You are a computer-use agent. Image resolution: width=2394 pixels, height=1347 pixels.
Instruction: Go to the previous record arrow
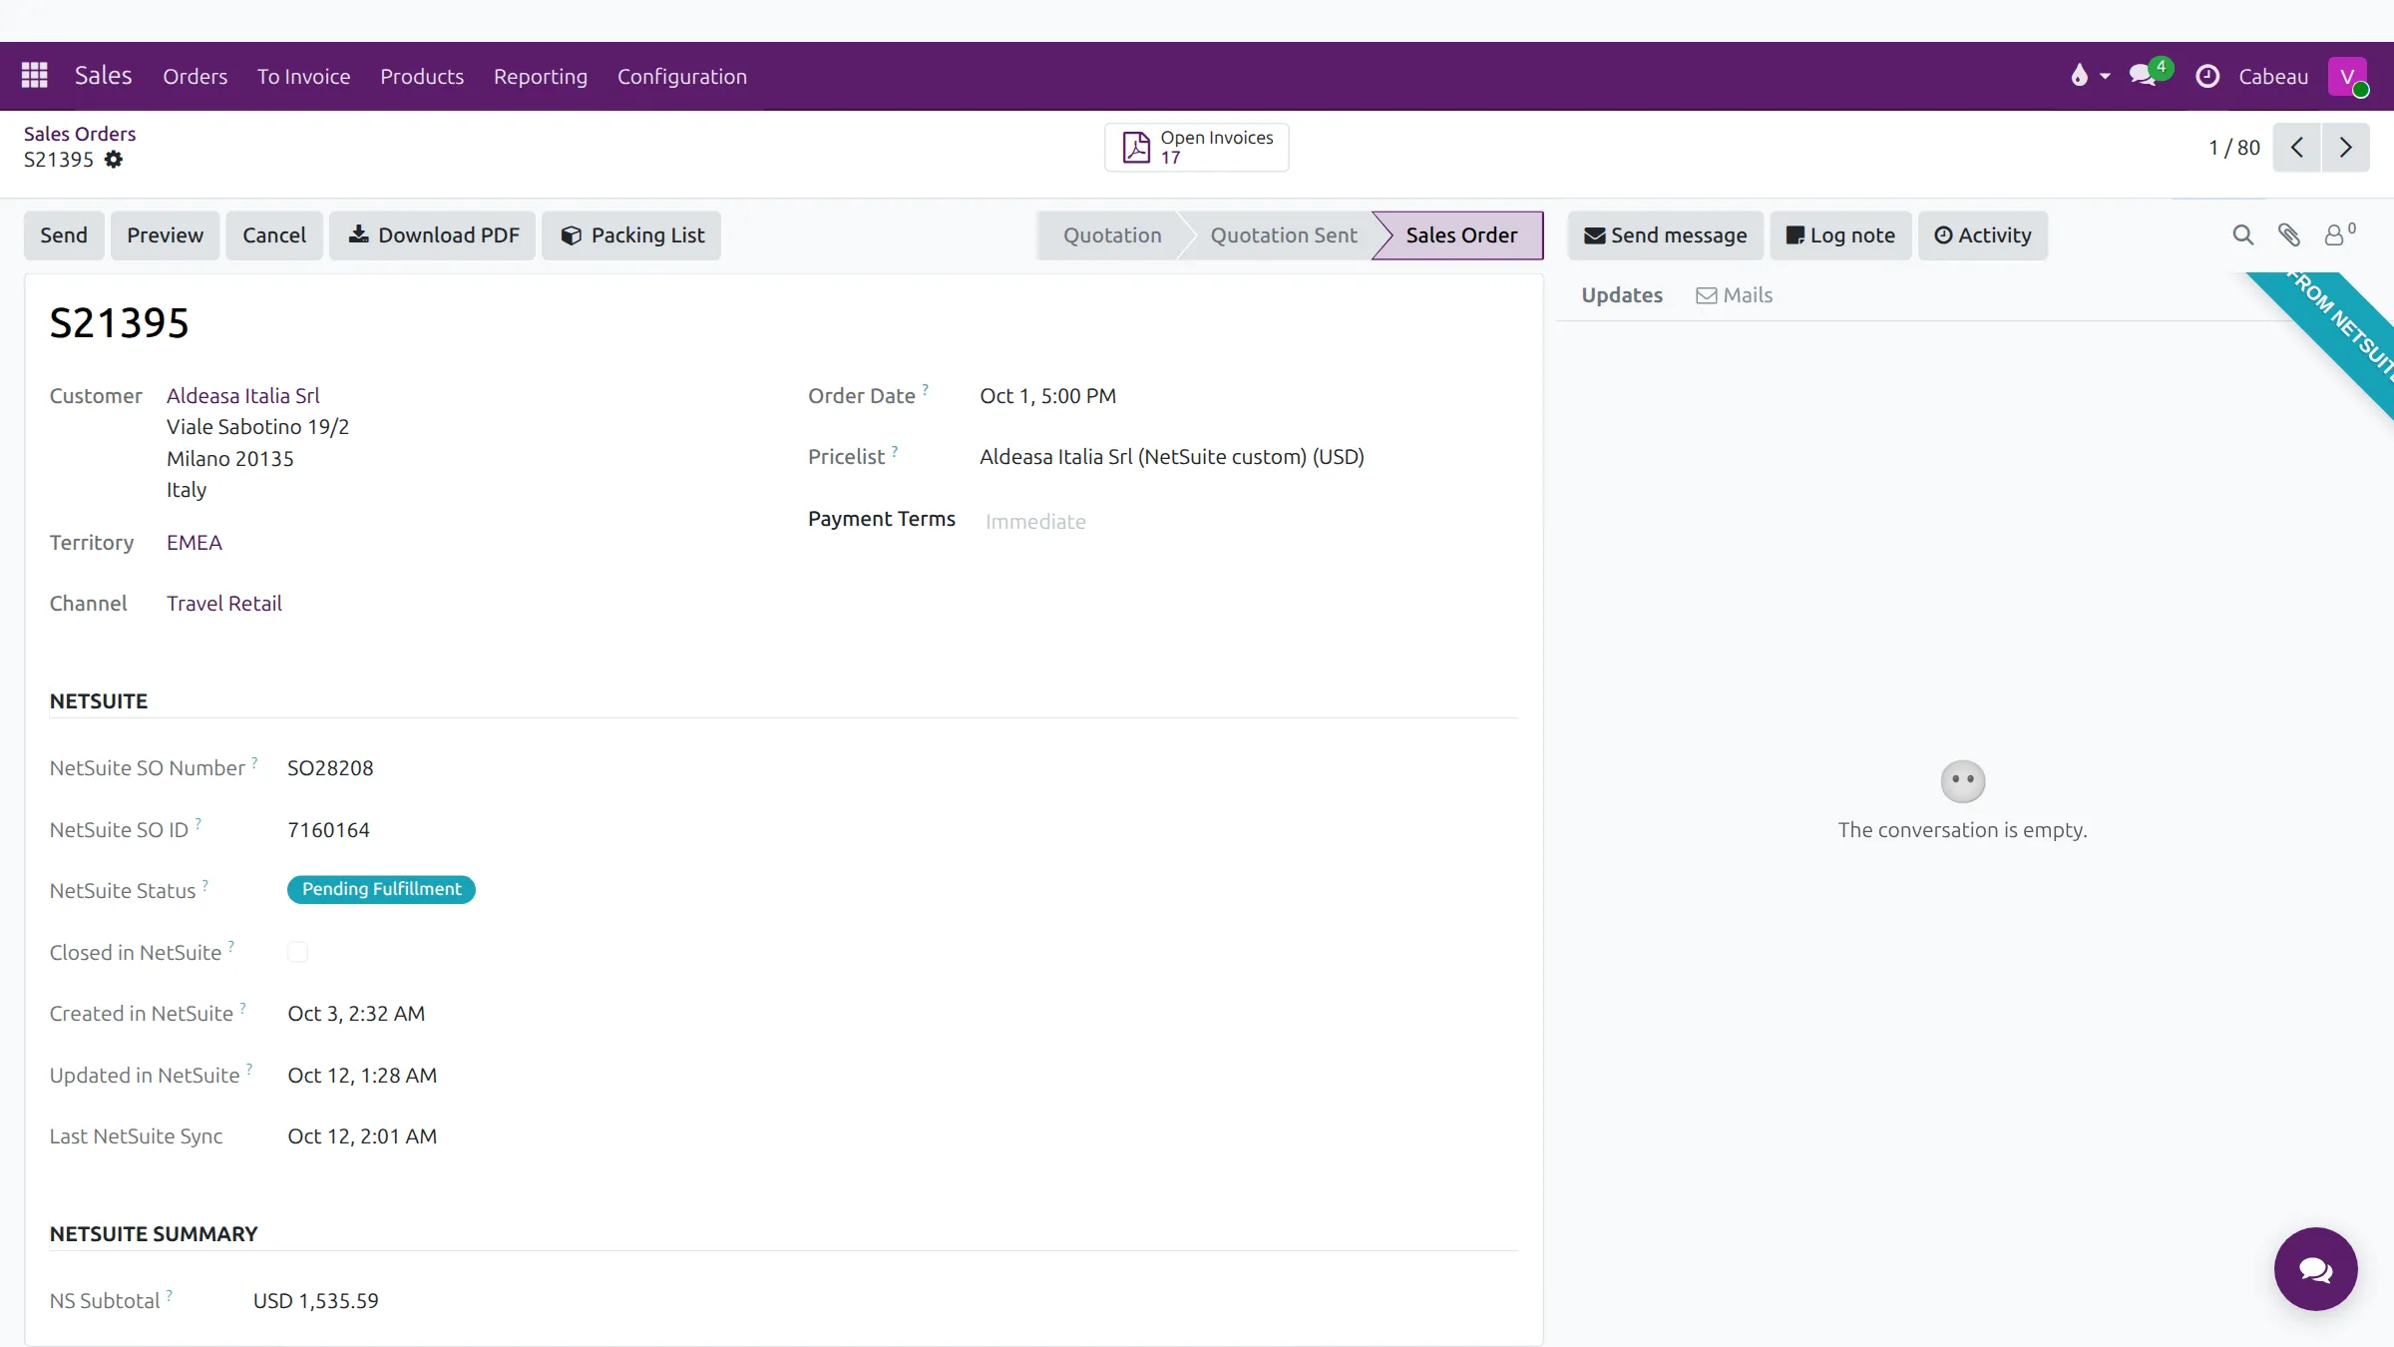point(2296,148)
